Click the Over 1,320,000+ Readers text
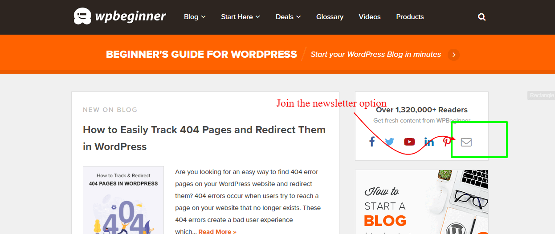This screenshot has height=234, width=555. [422, 110]
